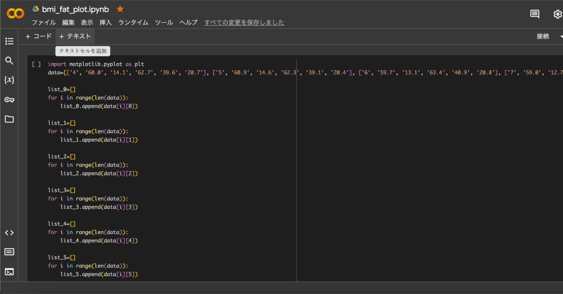The height and width of the screenshot is (294, 563).
Task: Toggle the star next to the notebook name
Action: tap(120, 8)
